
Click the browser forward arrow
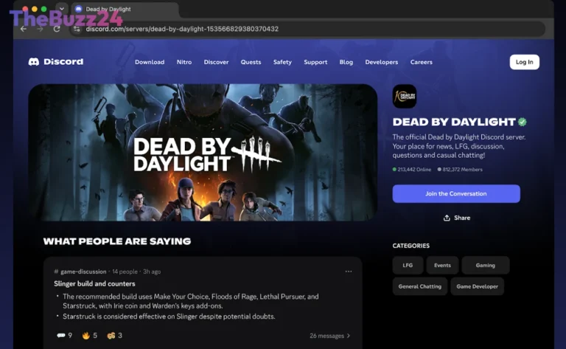[x=40, y=29]
